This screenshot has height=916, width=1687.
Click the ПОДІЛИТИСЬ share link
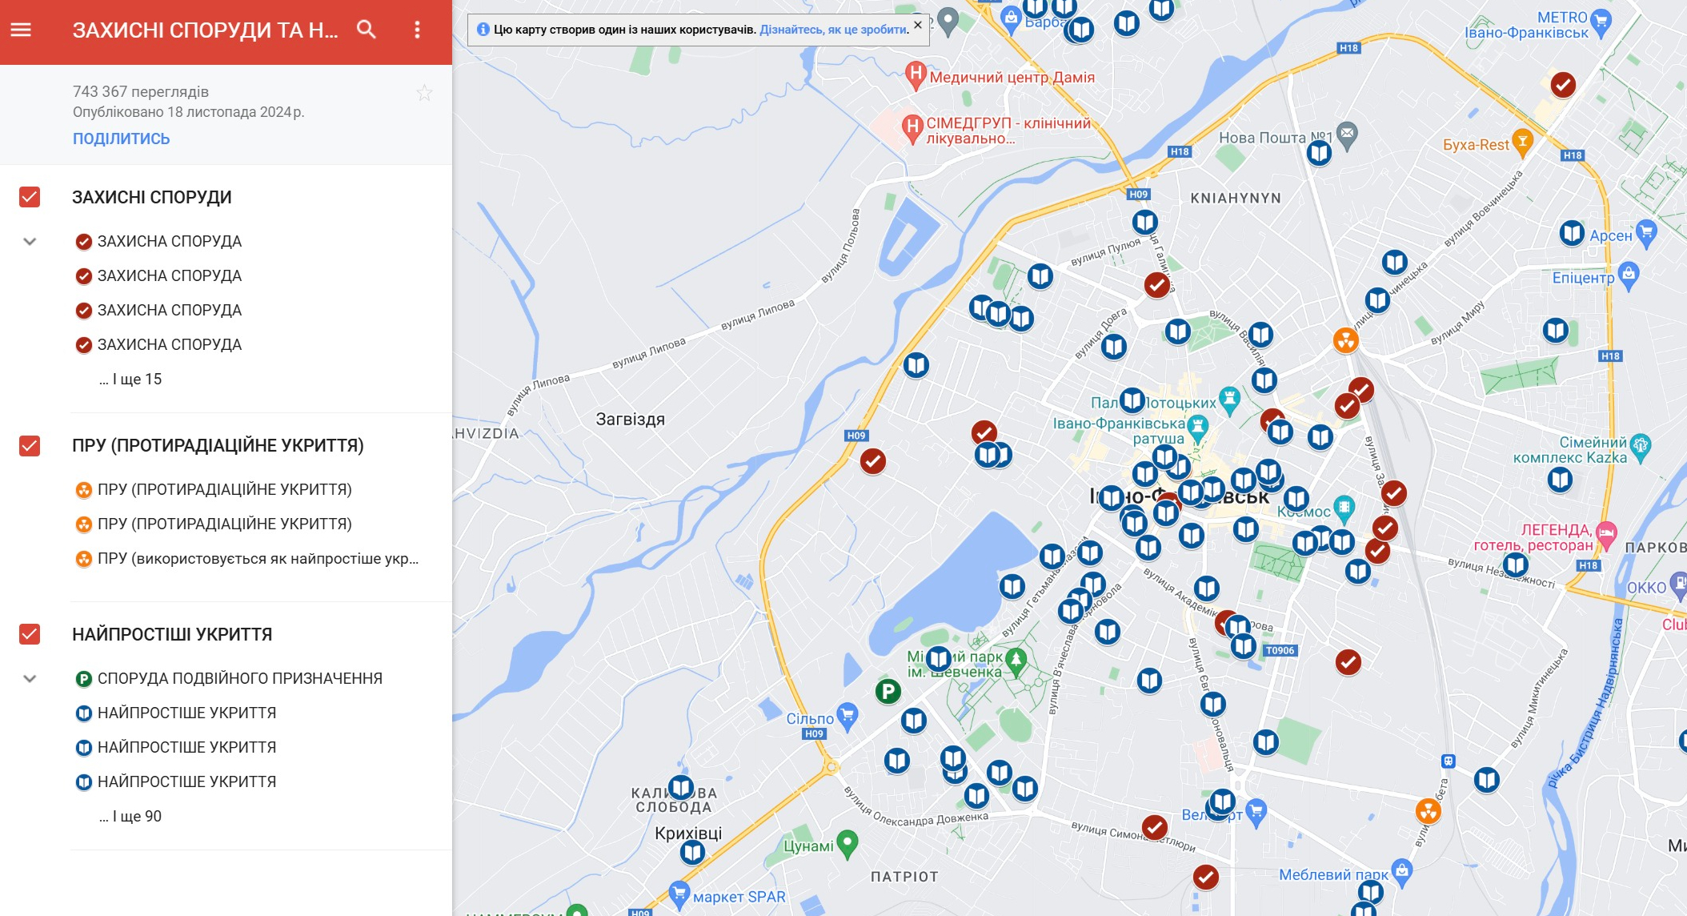[x=121, y=139]
